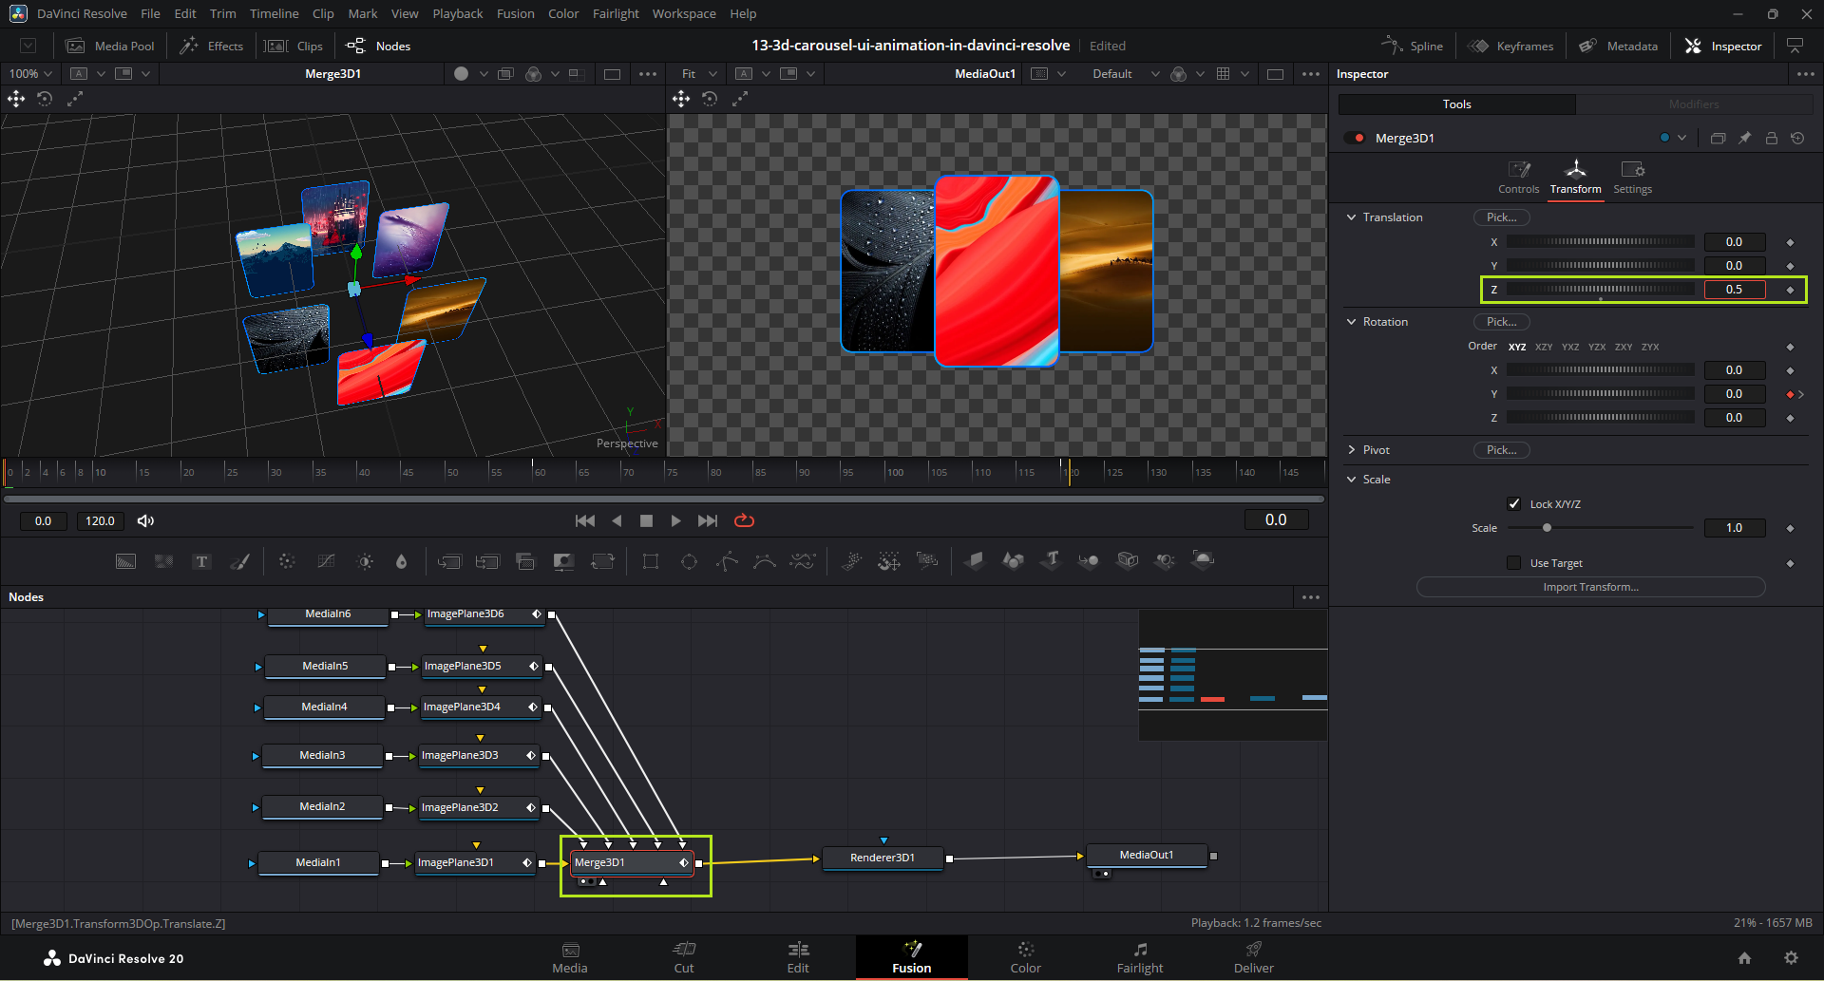The width and height of the screenshot is (1824, 981).
Task: Click the loop playback icon
Action: (x=744, y=520)
